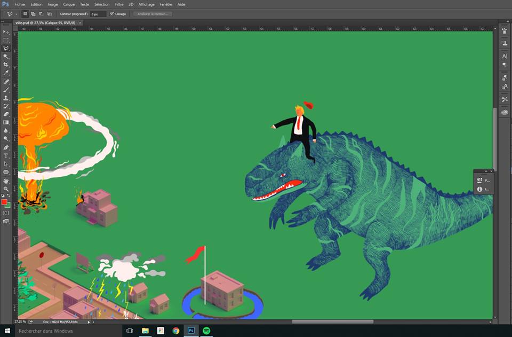Select the Brush tool
The height and width of the screenshot is (337, 512).
click(6, 90)
